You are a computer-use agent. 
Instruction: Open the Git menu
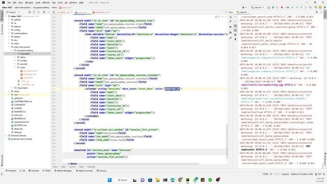66,3
